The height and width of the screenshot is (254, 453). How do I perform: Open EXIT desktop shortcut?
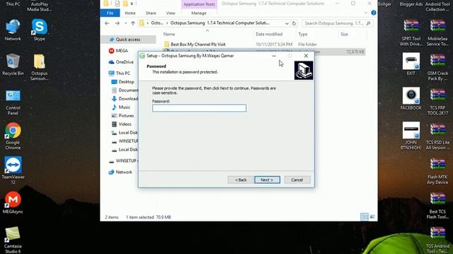coord(411,64)
